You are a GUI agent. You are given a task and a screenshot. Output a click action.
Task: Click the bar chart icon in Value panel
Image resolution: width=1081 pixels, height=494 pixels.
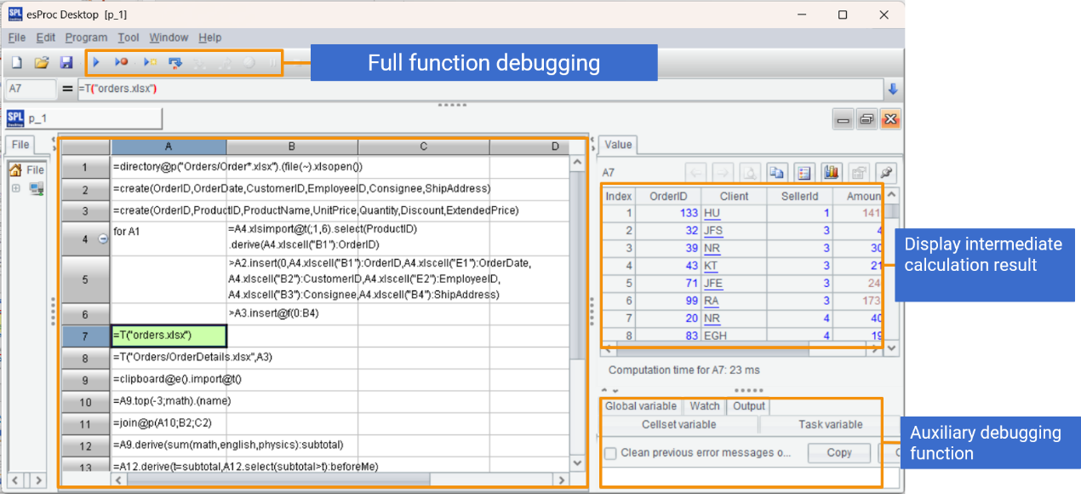[831, 172]
